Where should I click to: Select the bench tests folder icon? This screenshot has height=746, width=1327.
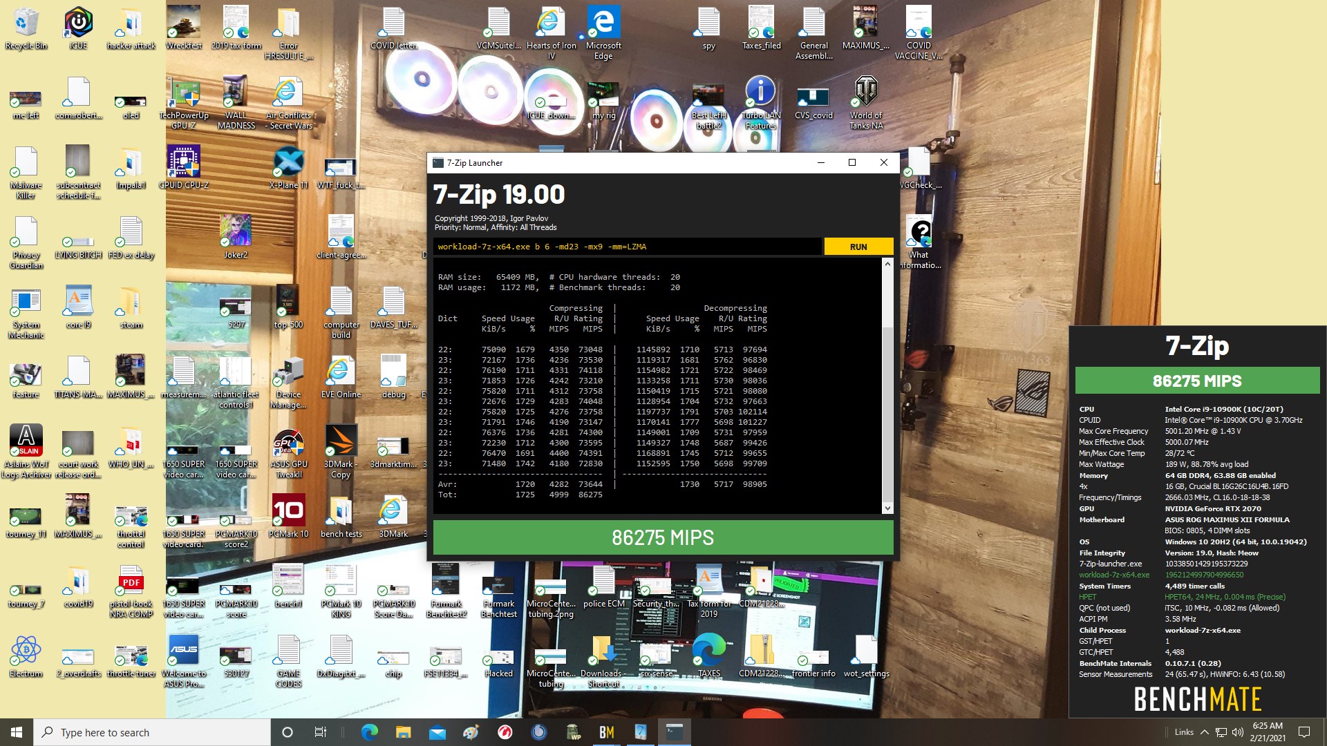[x=341, y=516]
